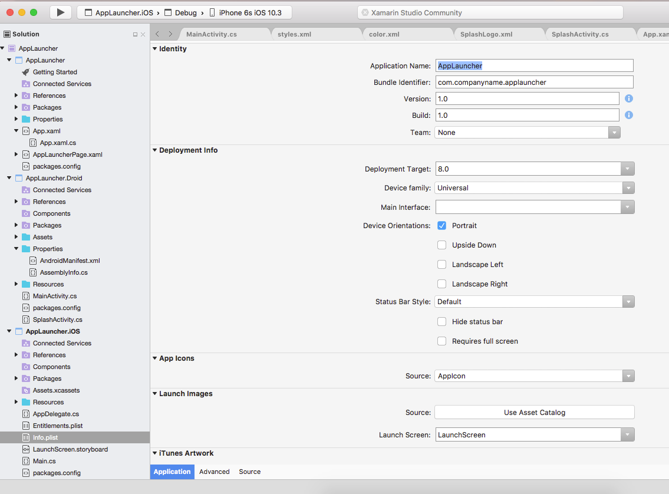Viewport: 669px width, 494px height.
Task: Click the AssemblyInfo.cs file icon
Action: (33, 272)
